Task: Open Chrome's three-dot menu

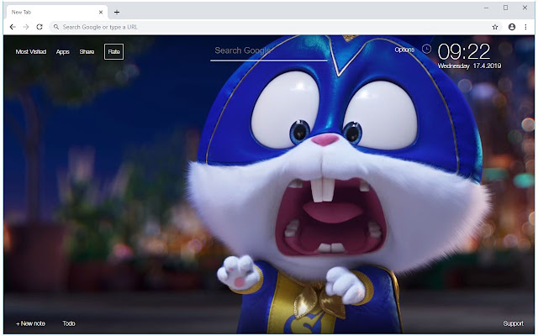Action: coord(525,27)
